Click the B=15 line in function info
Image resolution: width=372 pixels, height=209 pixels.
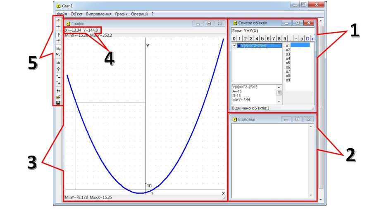point(236,95)
